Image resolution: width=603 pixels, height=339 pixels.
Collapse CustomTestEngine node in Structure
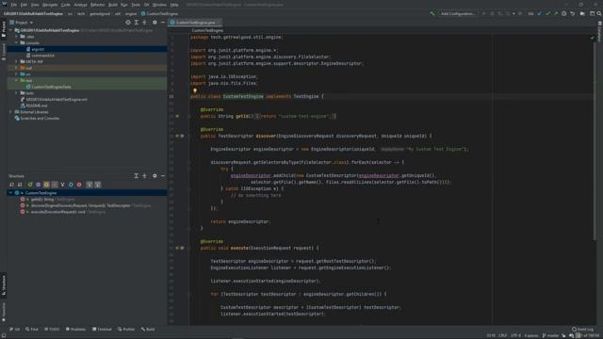[x=11, y=193]
